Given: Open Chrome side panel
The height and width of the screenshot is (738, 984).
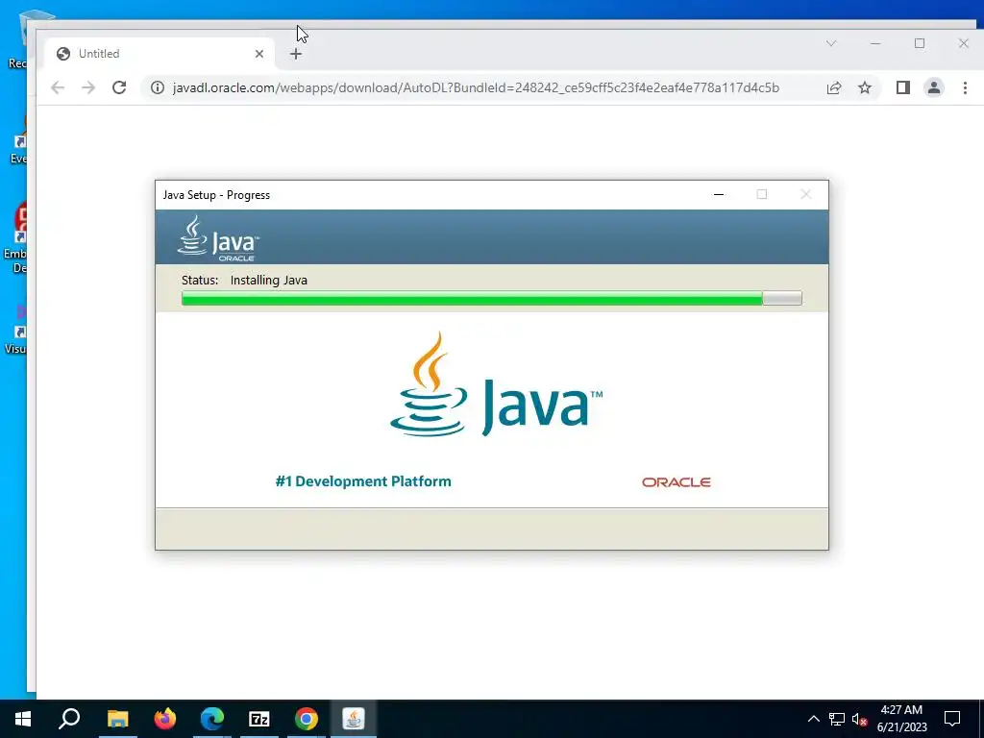Looking at the screenshot, I should coord(903,87).
